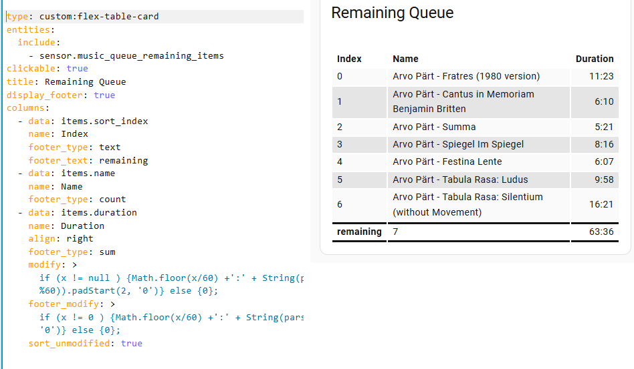This screenshot has width=634, height=369.
Task: Sort table by the Name column header
Action: (x=405, y=59)
